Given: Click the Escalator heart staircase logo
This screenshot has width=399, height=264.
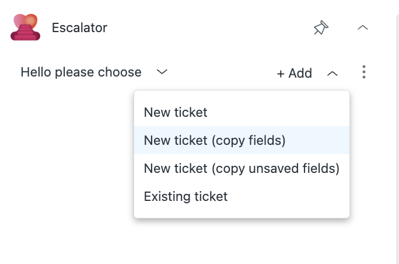Looking at the screenshot, I should coord(25,27).
